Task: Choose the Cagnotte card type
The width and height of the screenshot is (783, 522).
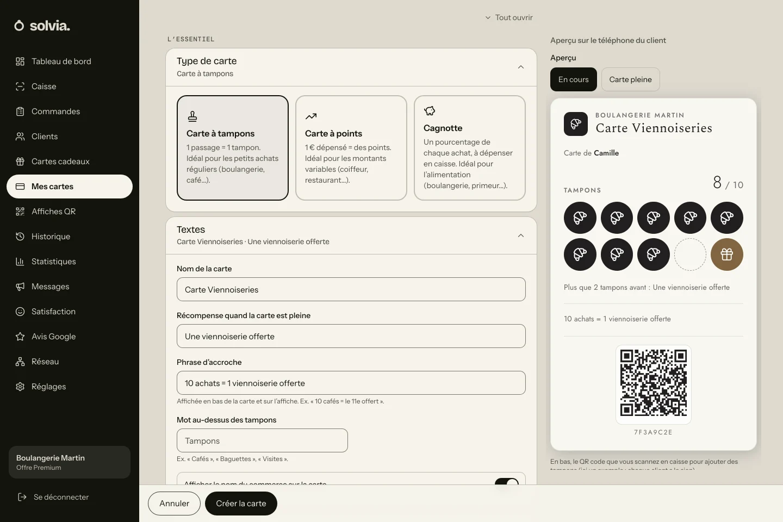Action: click(x=470, y=148)
